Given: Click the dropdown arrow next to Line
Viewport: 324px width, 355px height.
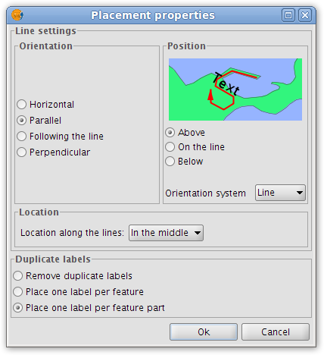Looking at the screenshot, I should coord(300,193).
